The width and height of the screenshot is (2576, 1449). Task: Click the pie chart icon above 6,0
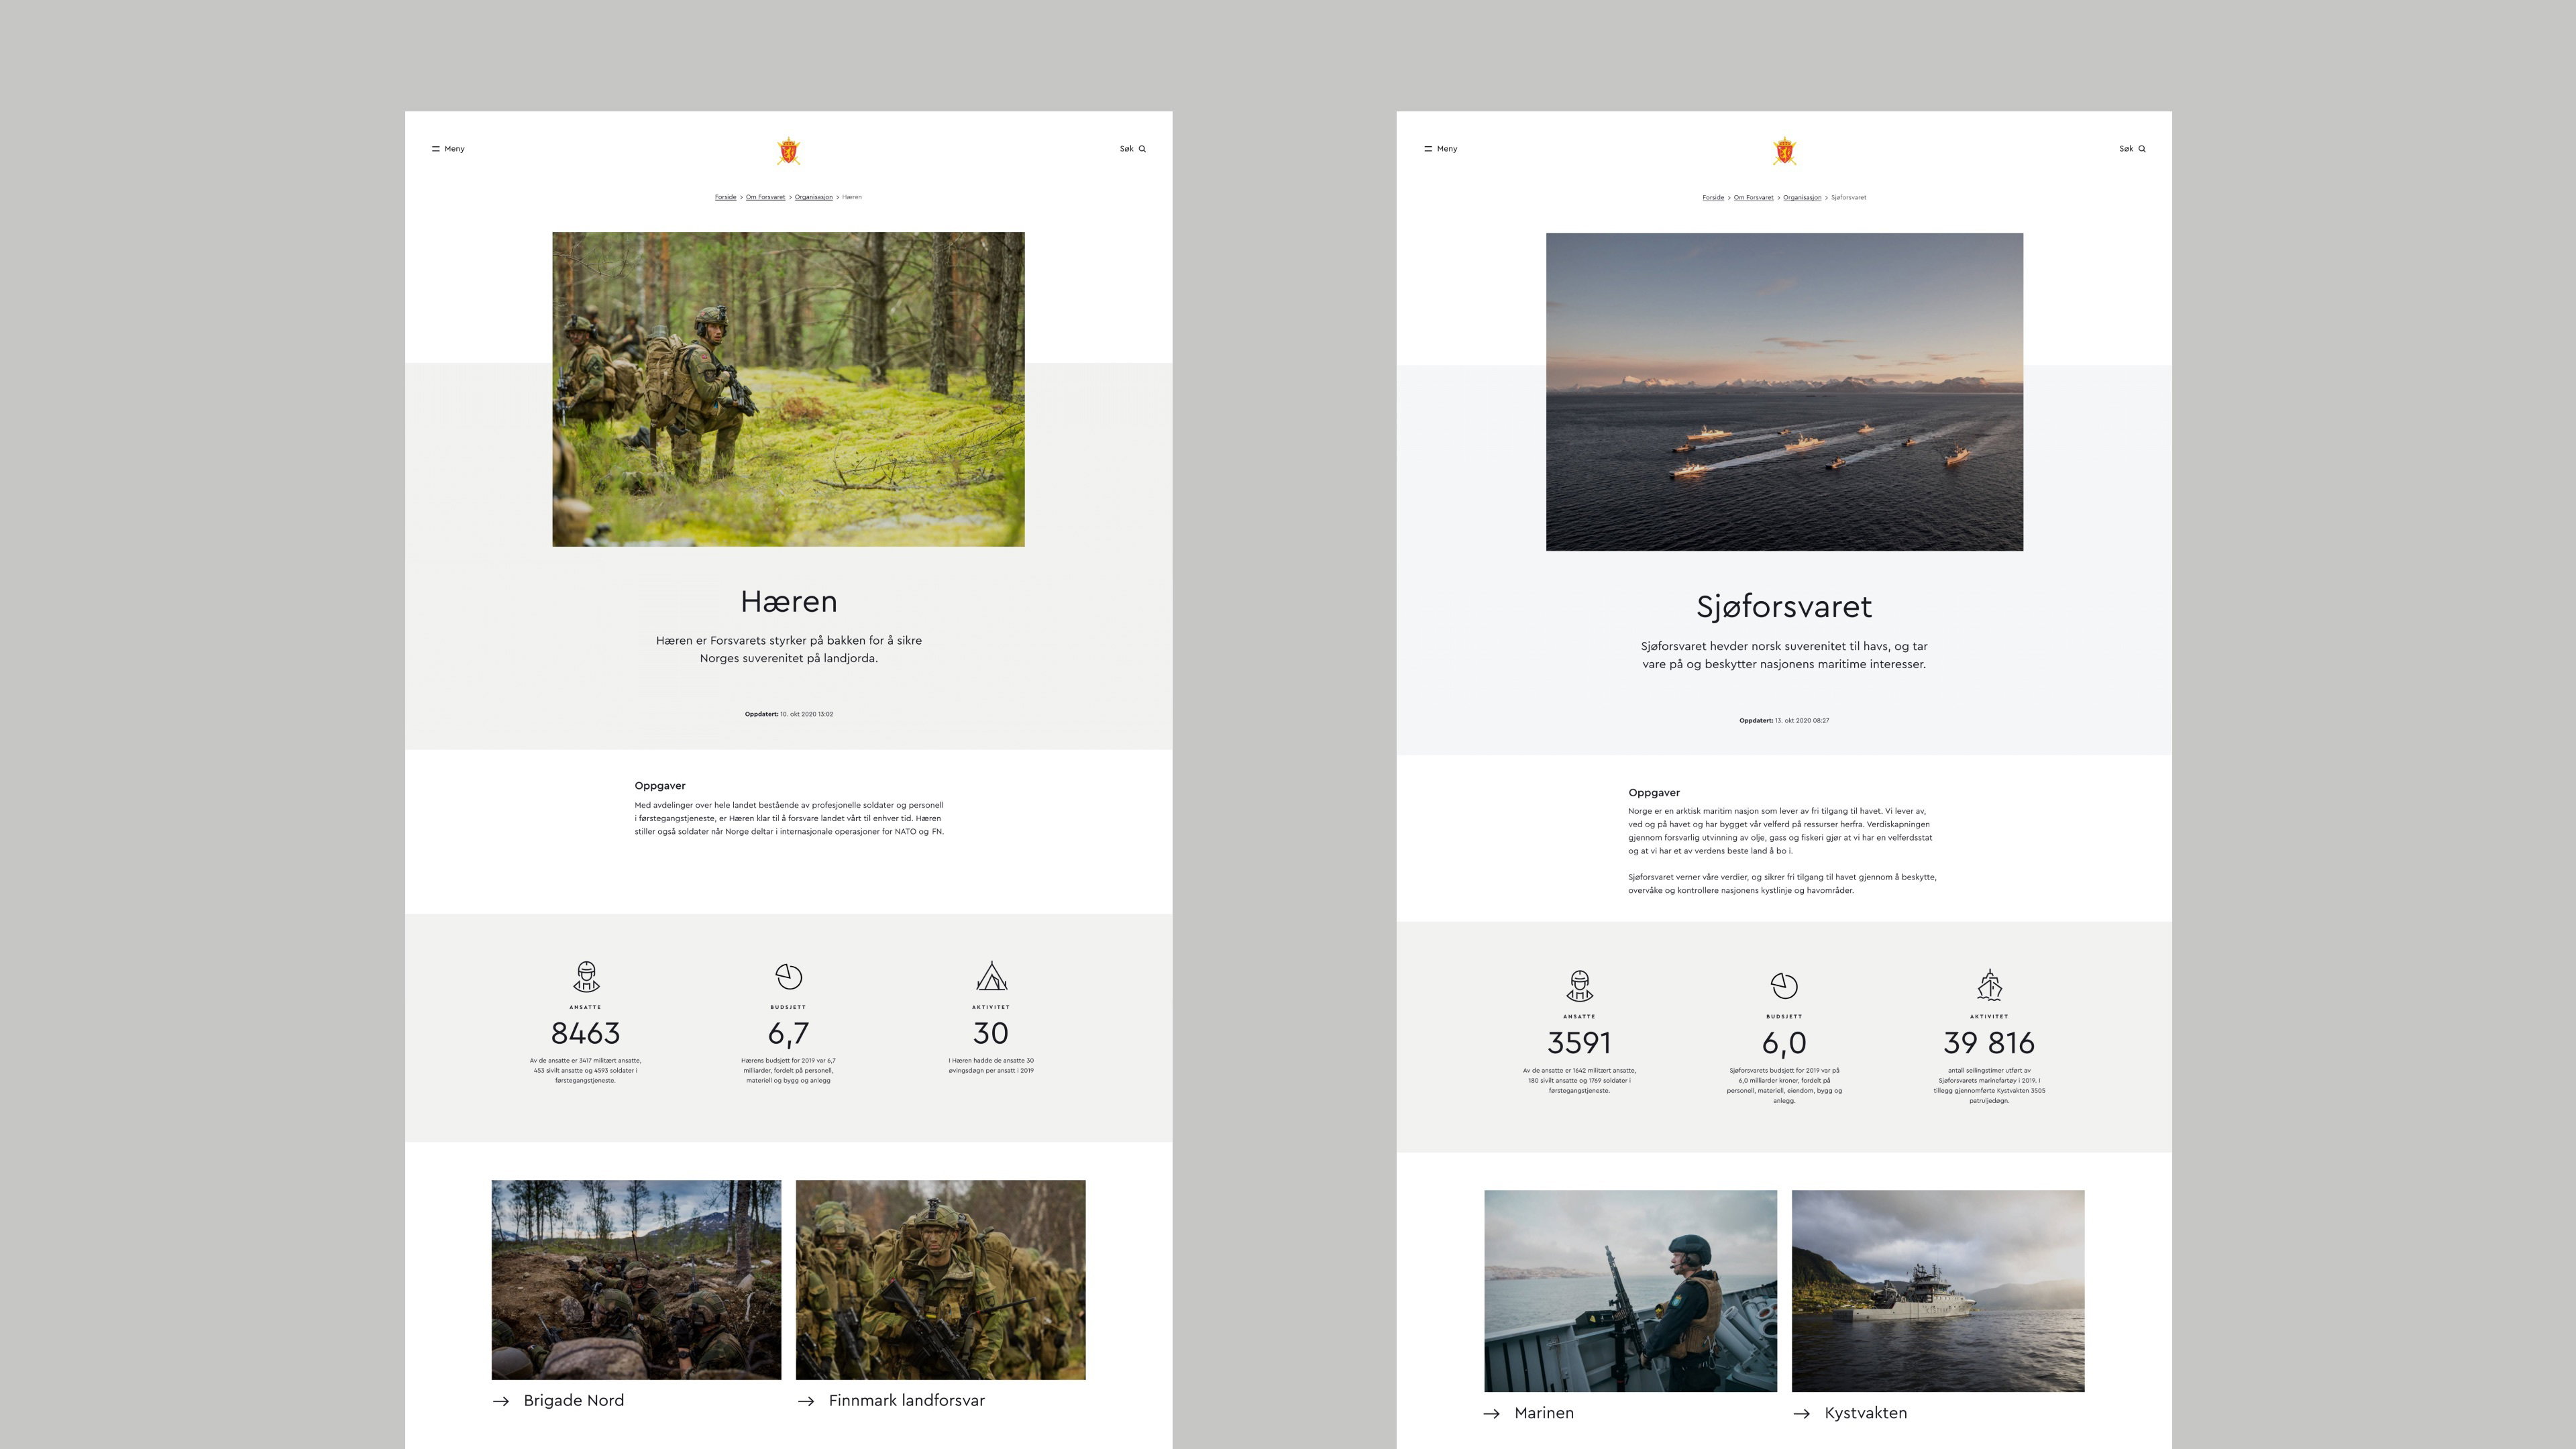pos(1784,986)
